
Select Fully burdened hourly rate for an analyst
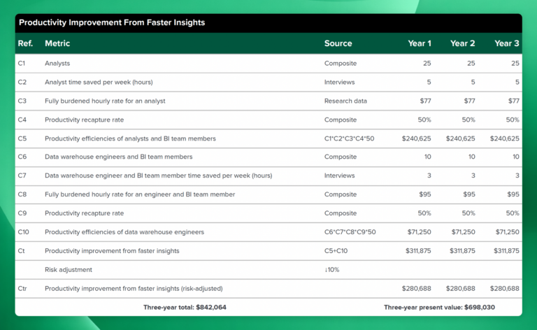105,101
